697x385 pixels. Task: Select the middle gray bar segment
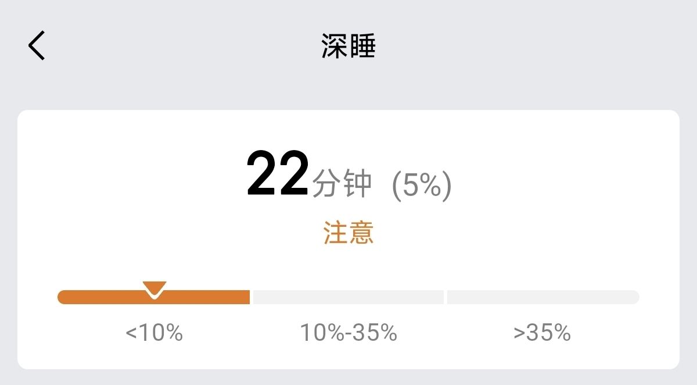348,297
